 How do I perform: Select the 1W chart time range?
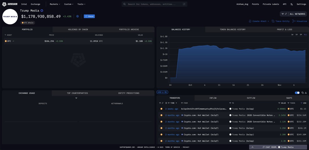coord(292,34)
